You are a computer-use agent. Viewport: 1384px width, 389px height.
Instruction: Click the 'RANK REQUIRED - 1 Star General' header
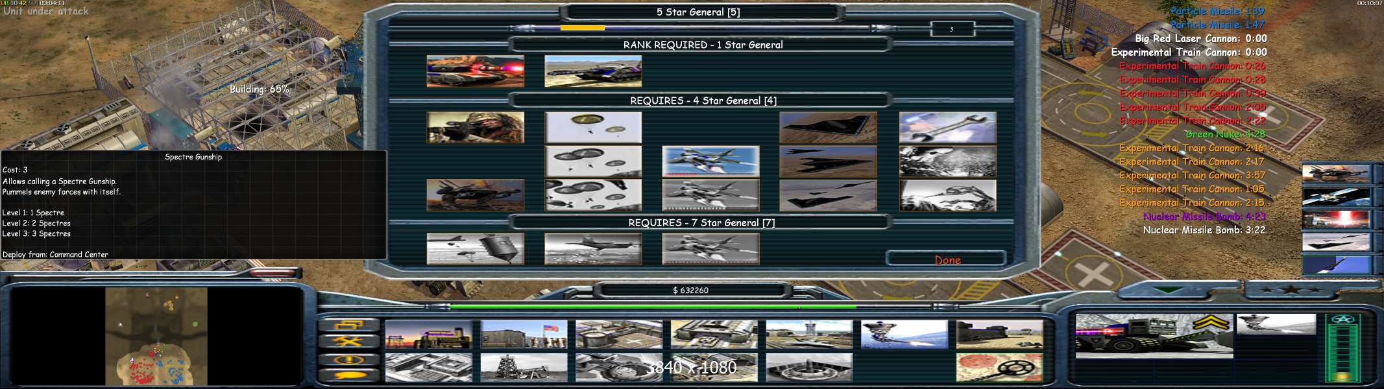(x=703, y=45)
